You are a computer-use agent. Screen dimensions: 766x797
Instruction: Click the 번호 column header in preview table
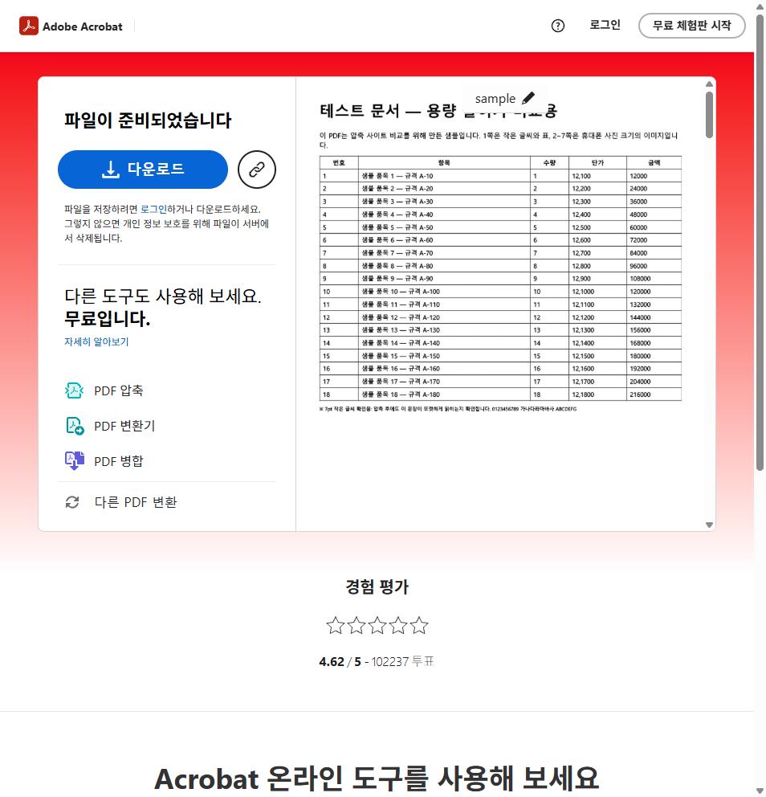[339, 162]
